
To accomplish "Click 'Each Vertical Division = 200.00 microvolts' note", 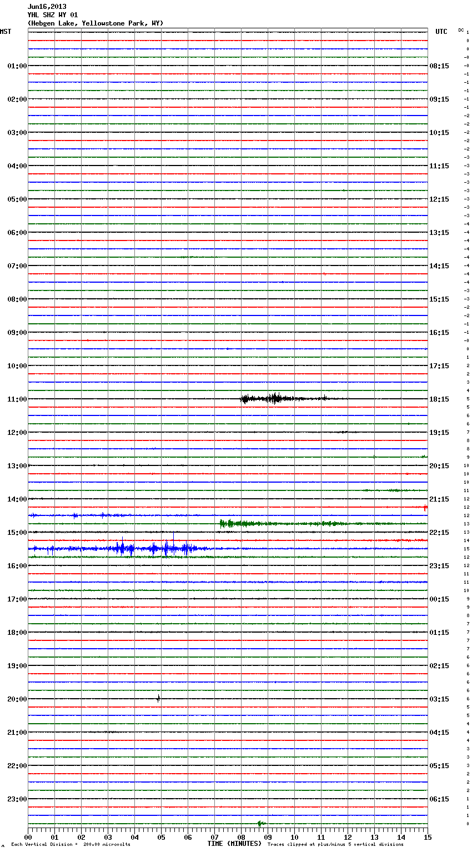I will tap(71, 844).
